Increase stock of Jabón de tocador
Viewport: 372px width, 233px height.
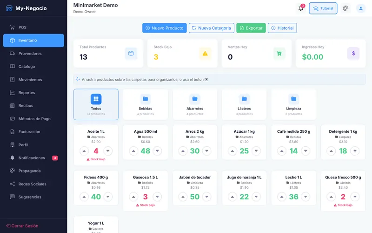(183, 197)
